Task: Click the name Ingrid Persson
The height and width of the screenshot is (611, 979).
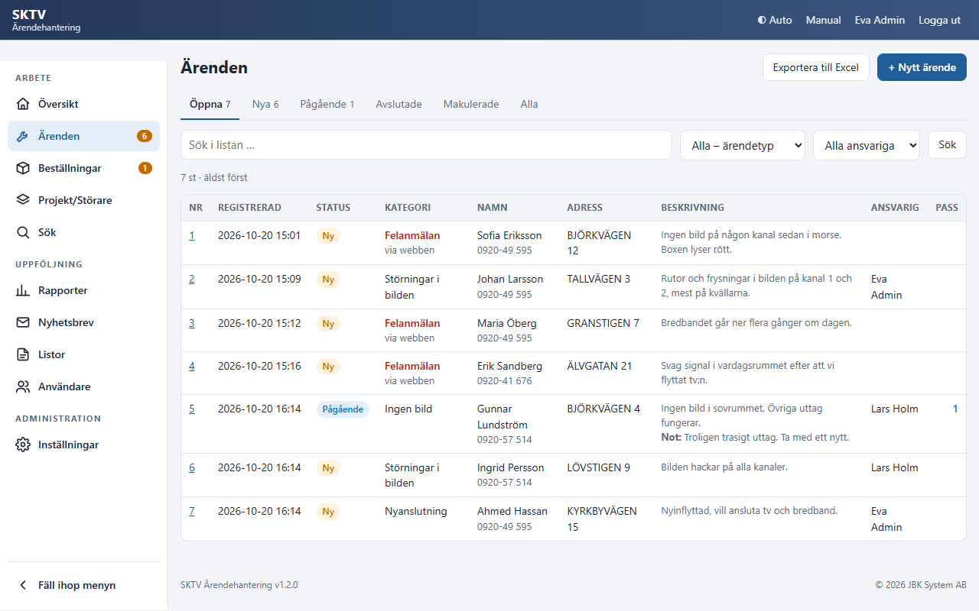Action: point(511,467)
